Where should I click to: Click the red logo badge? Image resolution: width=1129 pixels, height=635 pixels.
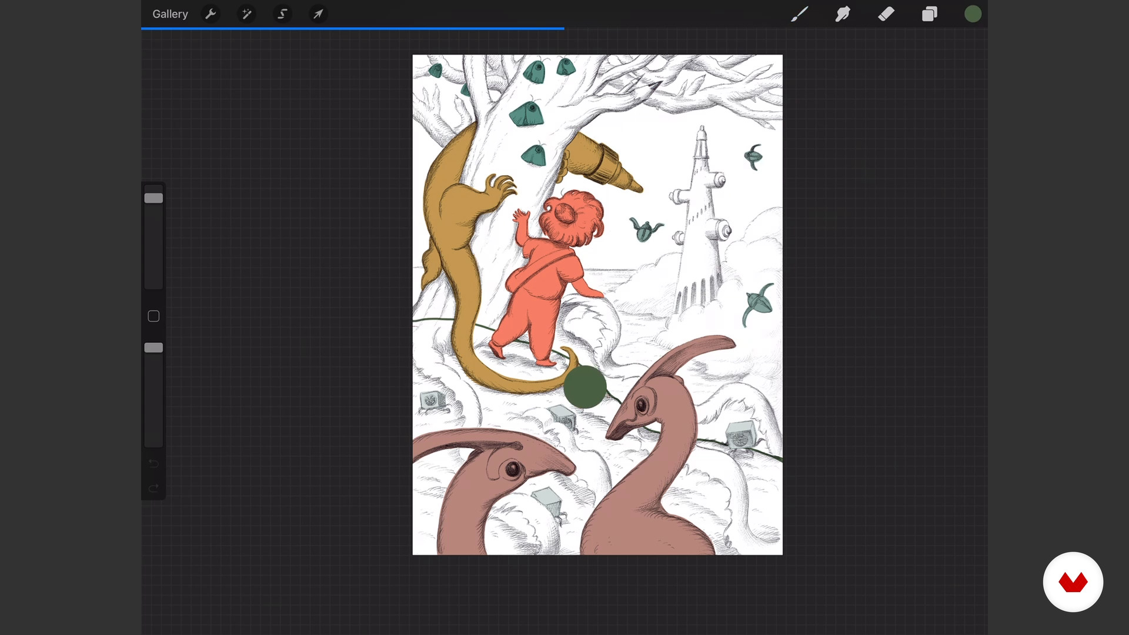[1073, 582]
